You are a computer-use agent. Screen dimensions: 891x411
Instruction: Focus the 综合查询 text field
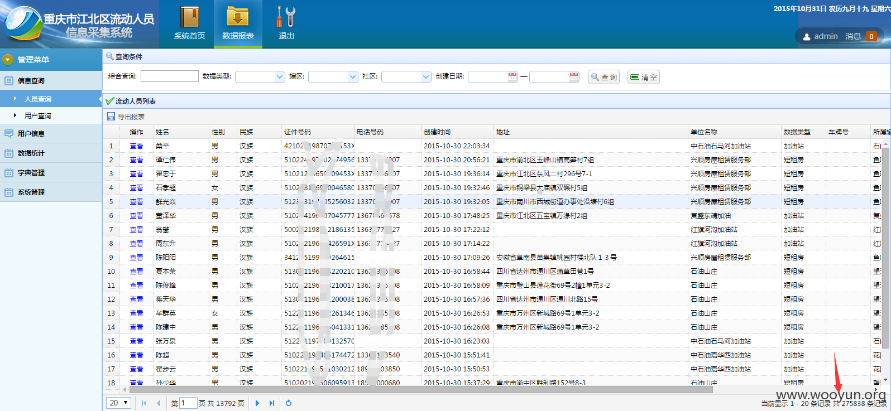pyautogui.click(x=170, y=76)
